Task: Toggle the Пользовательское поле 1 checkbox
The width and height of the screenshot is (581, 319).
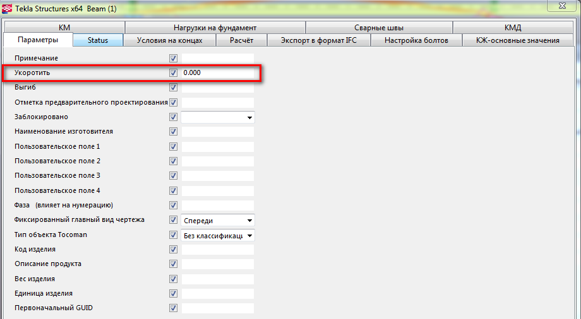Action: 173,146
